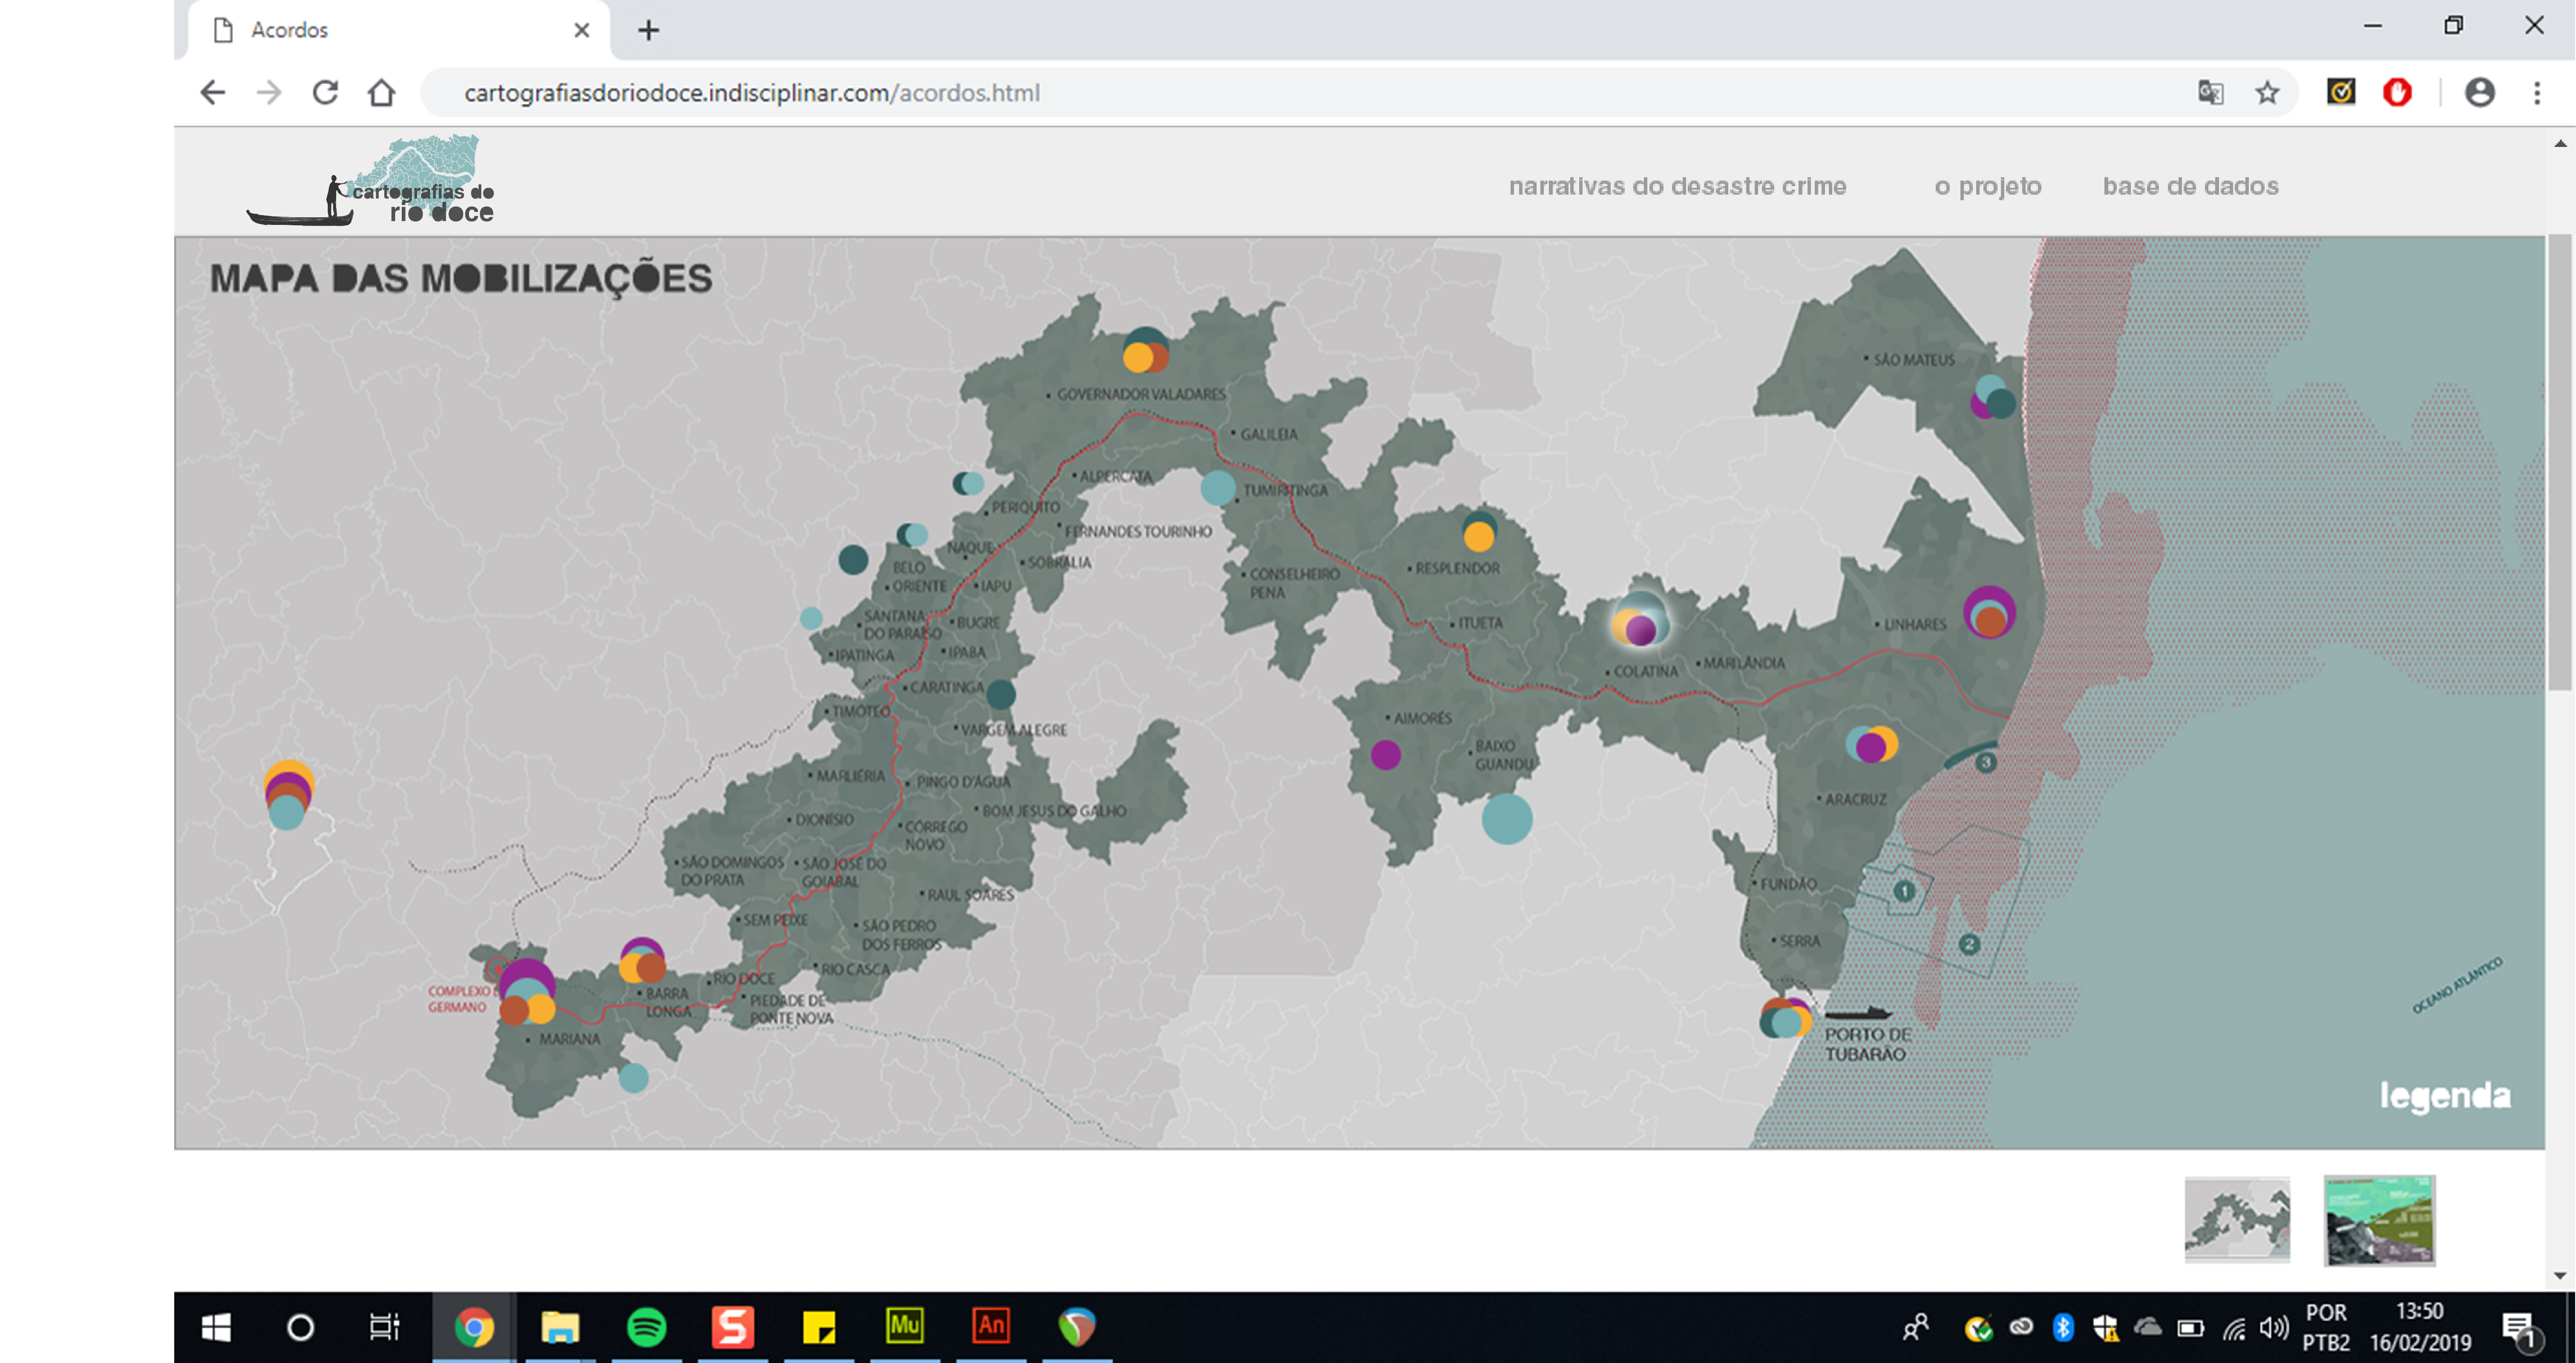
Task: Click the red Opera-style extension icon
Action: click(2397, 93)
